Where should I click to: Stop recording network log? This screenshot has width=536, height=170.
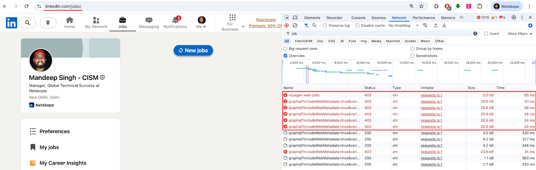(287, 25)
